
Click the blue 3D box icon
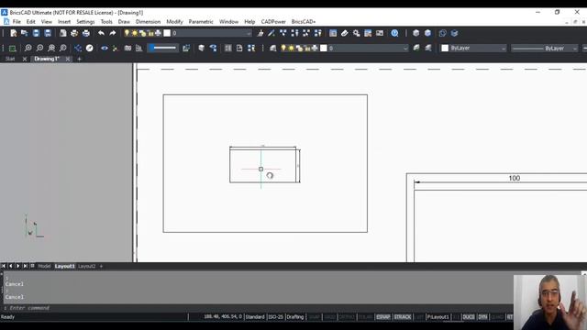[427, 33]
